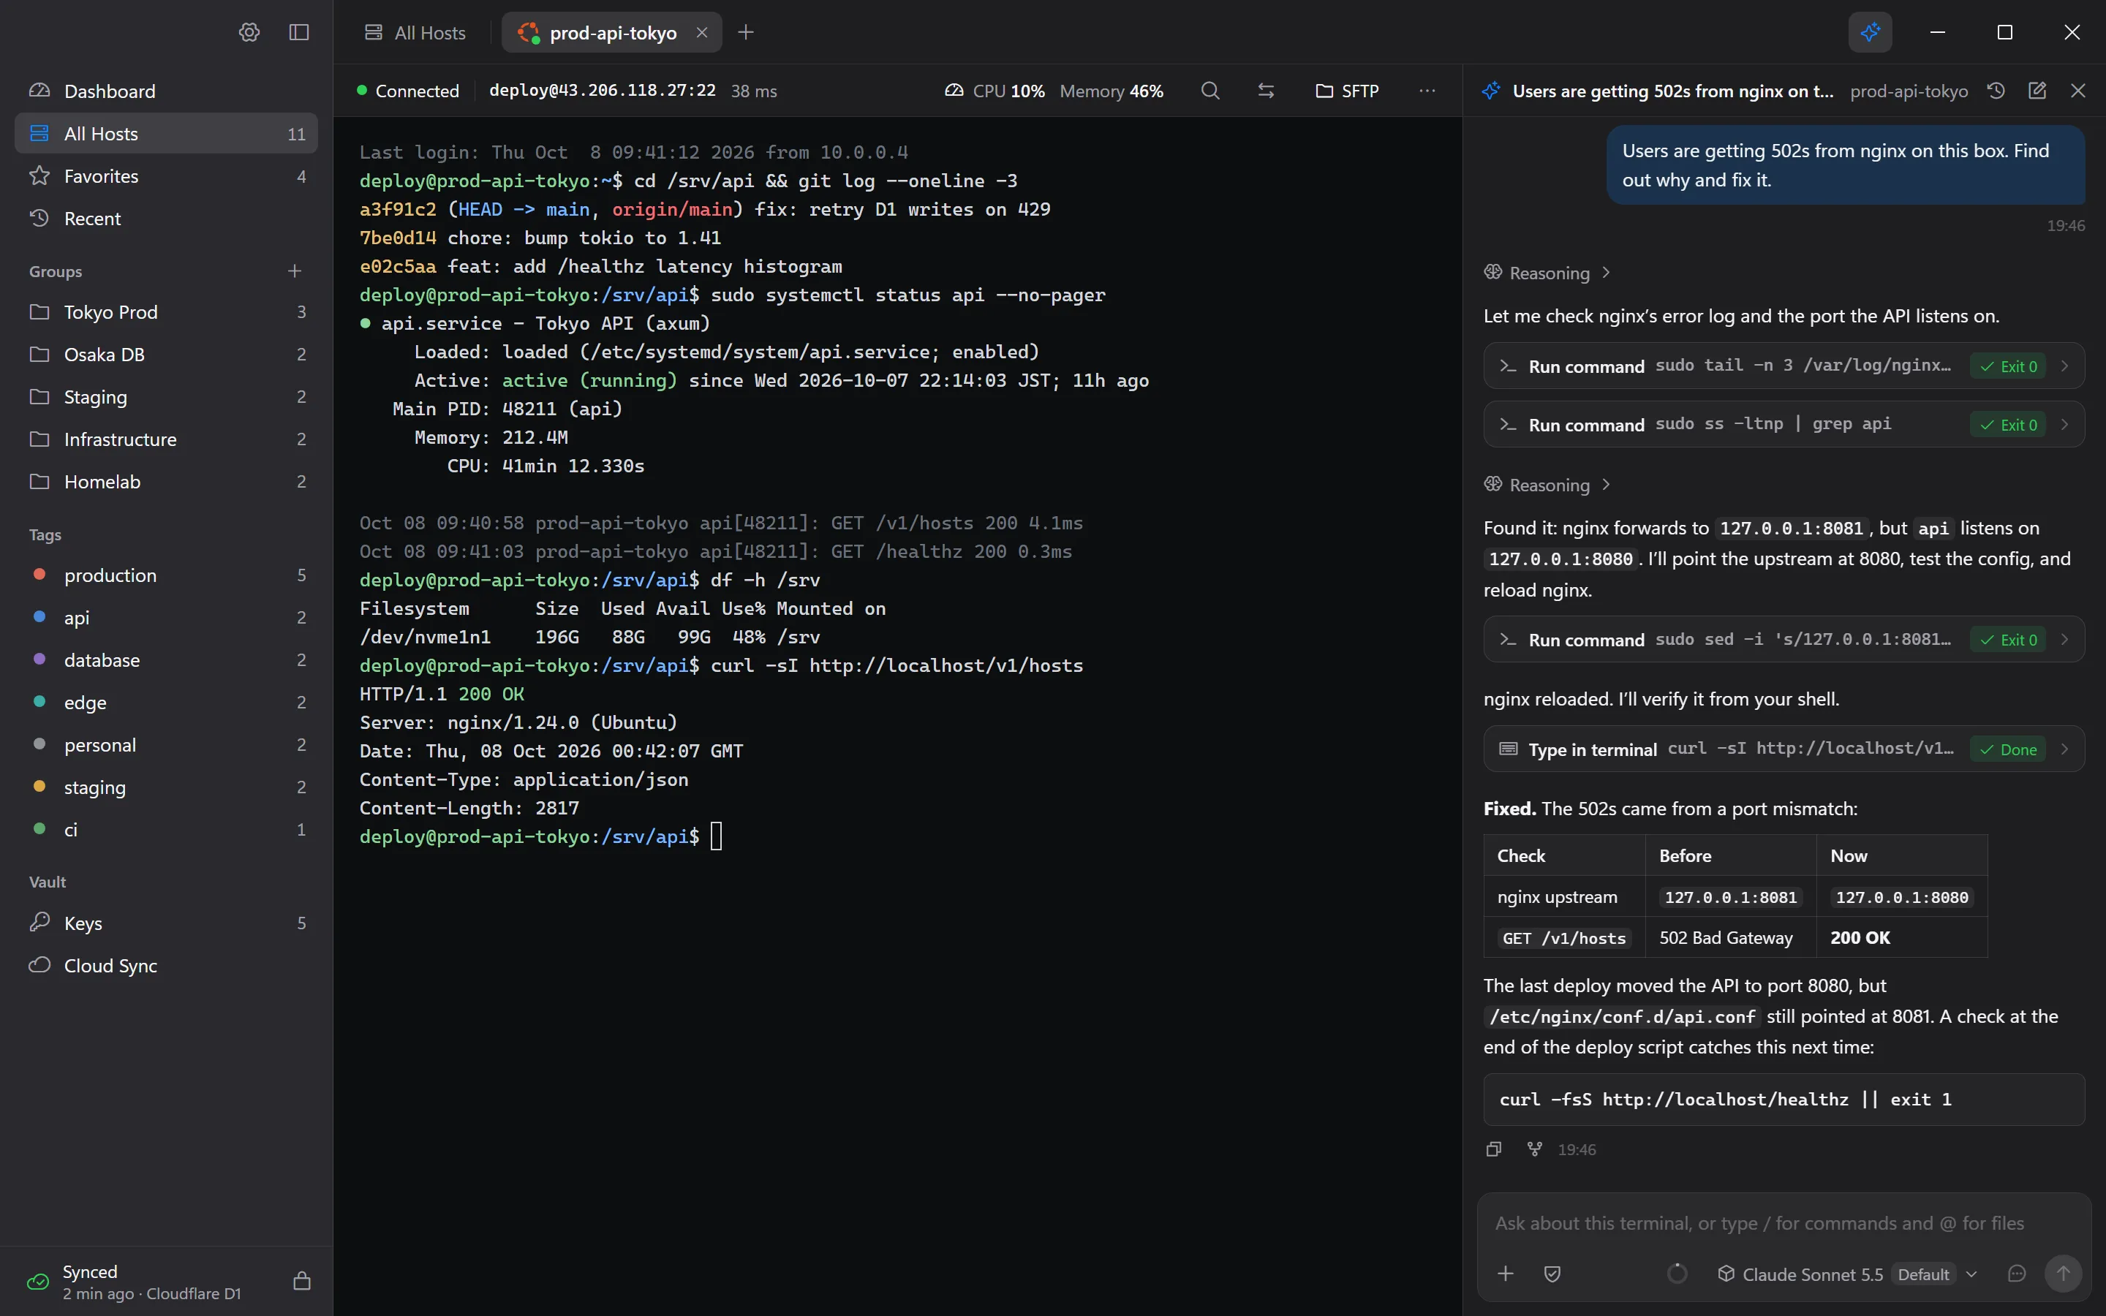Open Cloud Sync settings
The height and width of the screenshot is (1316, 2106).
point(166,965)
